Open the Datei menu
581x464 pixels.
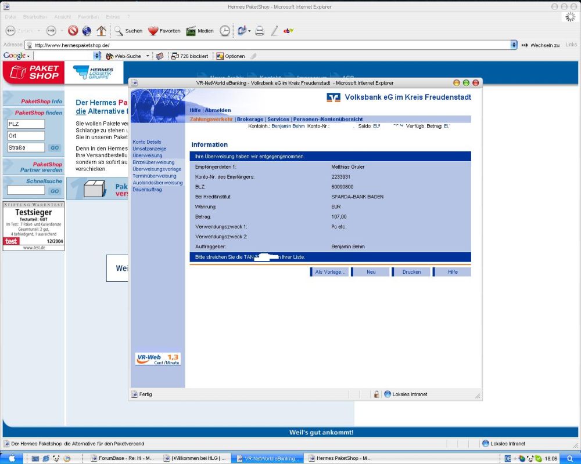[x=10, y=17]
